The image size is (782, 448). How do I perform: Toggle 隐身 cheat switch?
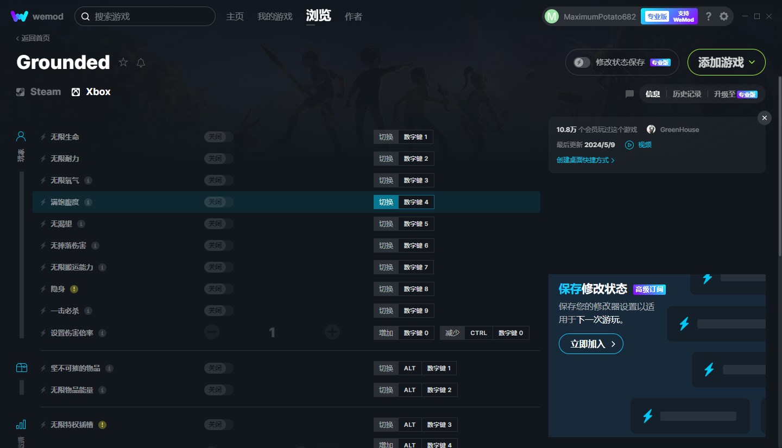(x=219, y=289)
